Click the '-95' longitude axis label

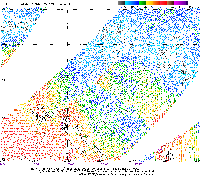tap(166, 161)
